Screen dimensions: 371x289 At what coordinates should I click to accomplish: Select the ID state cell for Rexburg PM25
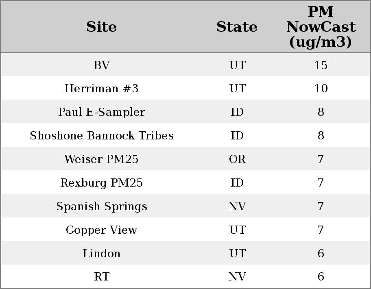(237, 183)
